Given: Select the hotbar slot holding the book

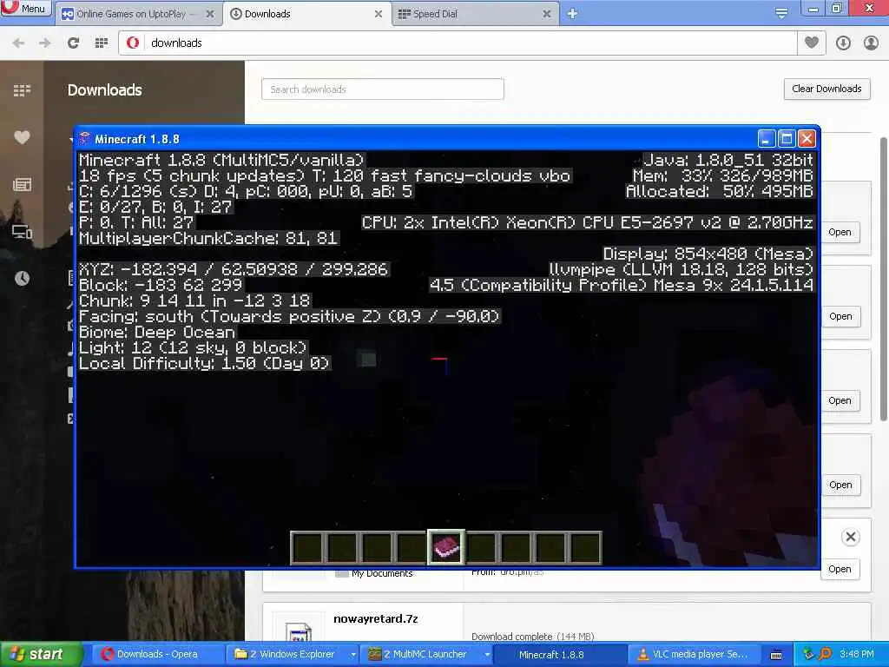Looking at the screenshot, I should click(x=445, y=548).
